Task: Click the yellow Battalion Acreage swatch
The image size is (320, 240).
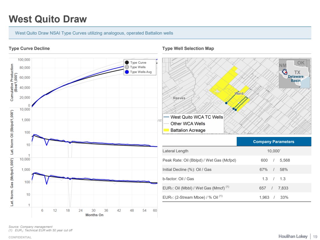Action: [167, 130]
